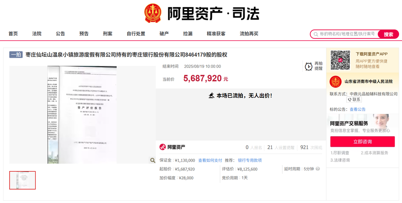Open the 破产 navigation menu item
The width and height of the screenshot is (402, 203).
coord(164,34)
